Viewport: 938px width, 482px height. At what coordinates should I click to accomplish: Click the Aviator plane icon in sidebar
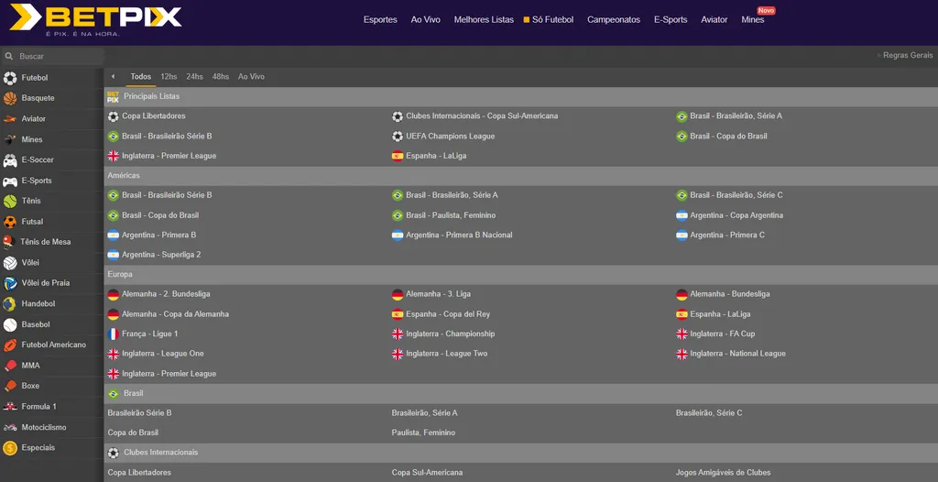coord(10,118)
